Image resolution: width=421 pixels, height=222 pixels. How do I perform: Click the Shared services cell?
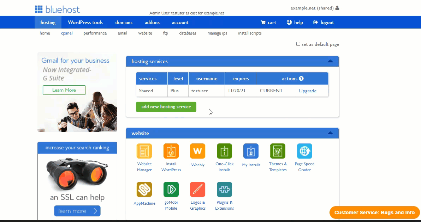click(152, 91)
